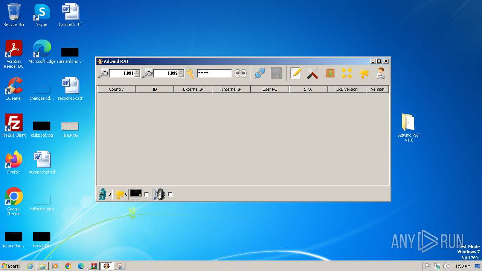Toggle the checkbox next to monitor icon
482x271 pixels.
[146, 195]
